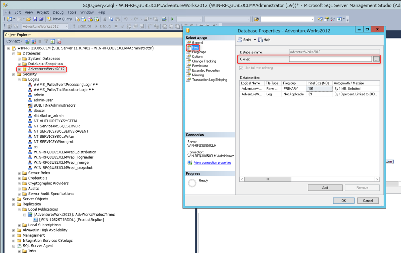Viewport: 401px width, 253px height.
Task: Collapse the WIN-RFQ3U85JCLM server node
Action: pos(8,48)
